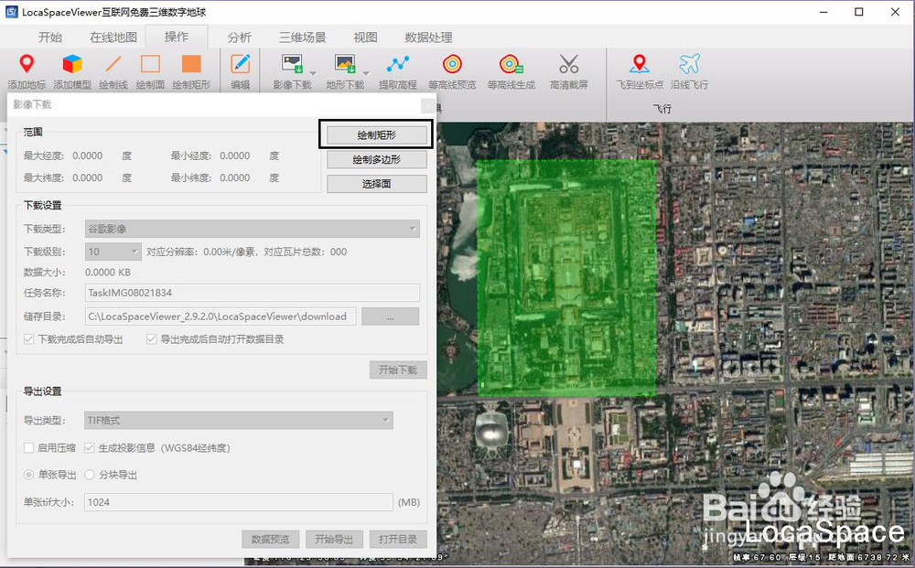Open export type (TIF格式) dropdown
Viewport: 915px width, 568px height.
tap(239, 420)
